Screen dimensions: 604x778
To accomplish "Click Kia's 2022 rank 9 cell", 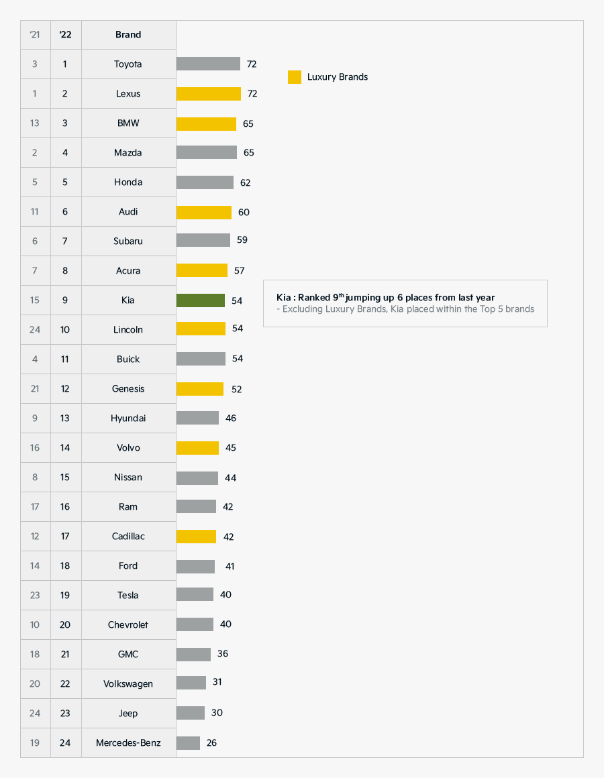I will click(x=66, y=300).
